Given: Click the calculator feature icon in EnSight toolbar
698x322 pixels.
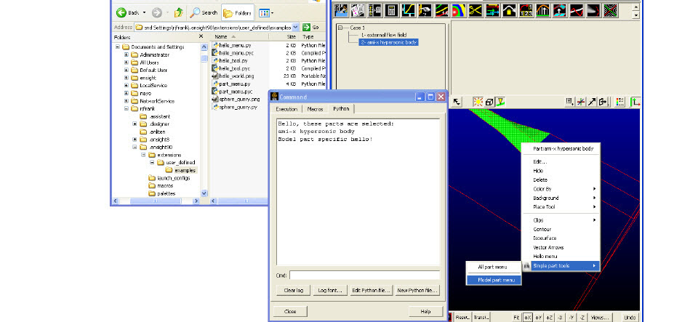Looking at the screenshot, I should tap(392, 9).
